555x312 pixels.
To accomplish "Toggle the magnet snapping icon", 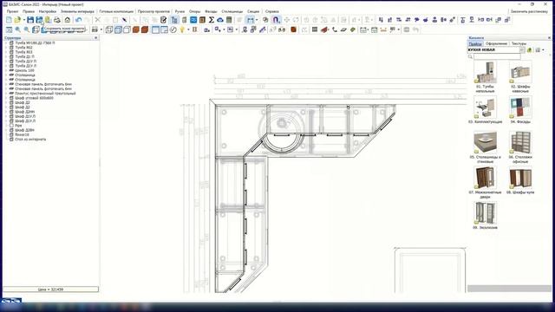I will [x=276, y=20].
